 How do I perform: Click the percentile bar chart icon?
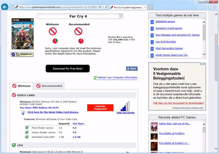(125, 106)
